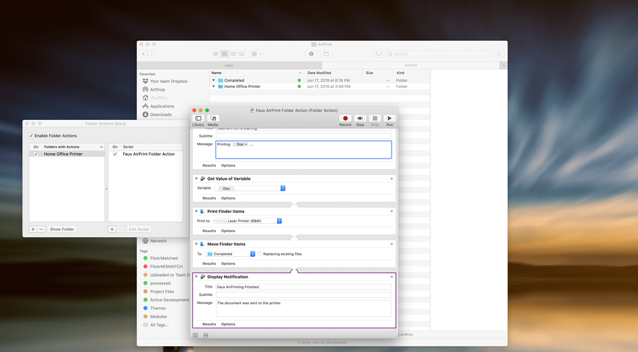Expand the Completed folder in Finder list
This screenshot has width=638, height=352.
[214, 80]
